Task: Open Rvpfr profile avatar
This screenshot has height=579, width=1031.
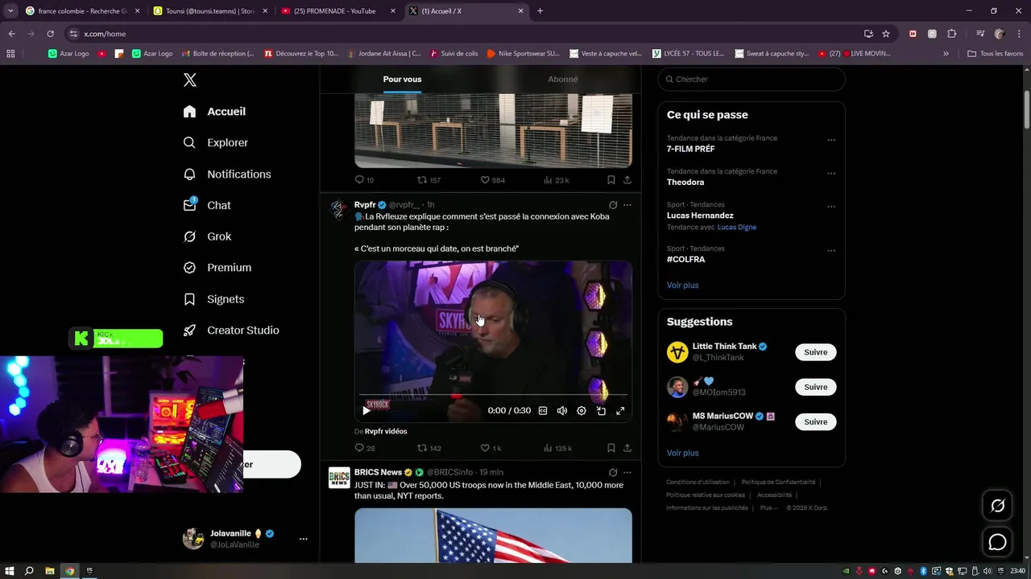Action: pos(339,209)
